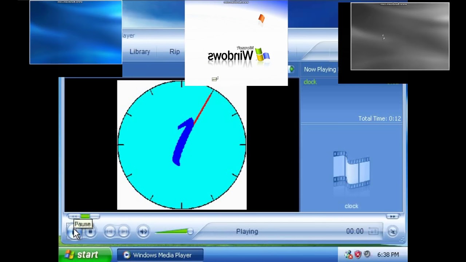Click the network connection tray icon
The height and width of the screenshot is (262, 466).
(349, 255)
